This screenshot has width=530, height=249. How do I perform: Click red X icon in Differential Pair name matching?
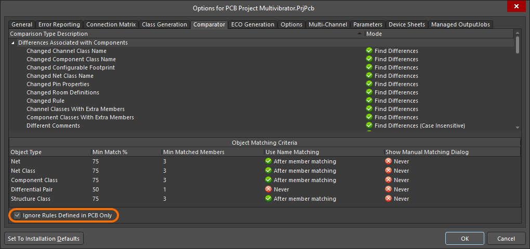pos(269,189)
